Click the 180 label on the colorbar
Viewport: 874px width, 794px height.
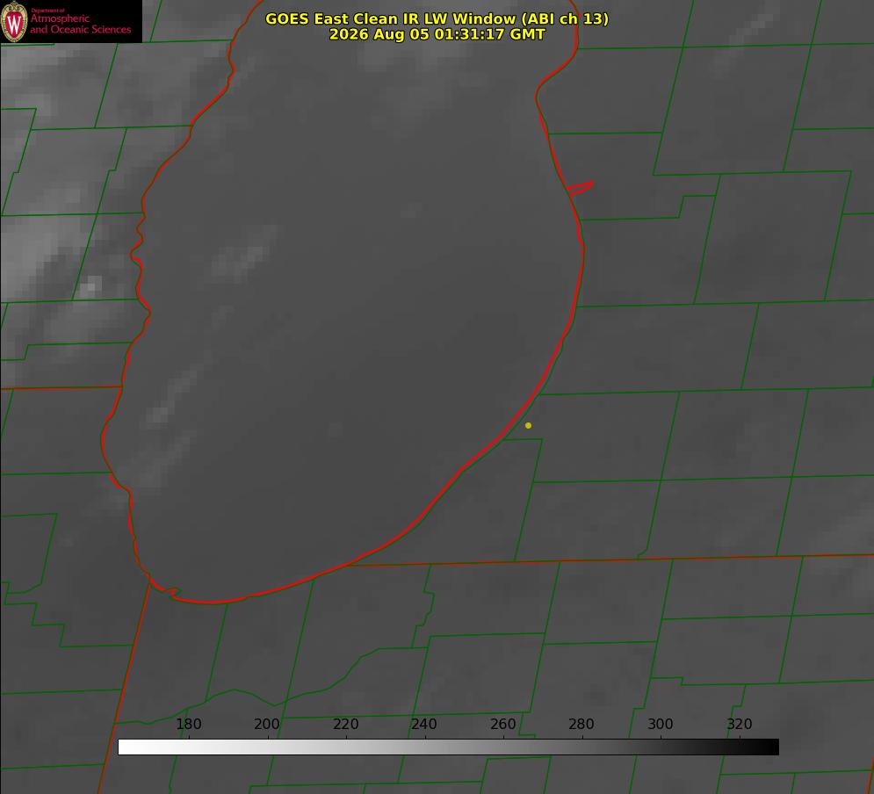(188, 724)
